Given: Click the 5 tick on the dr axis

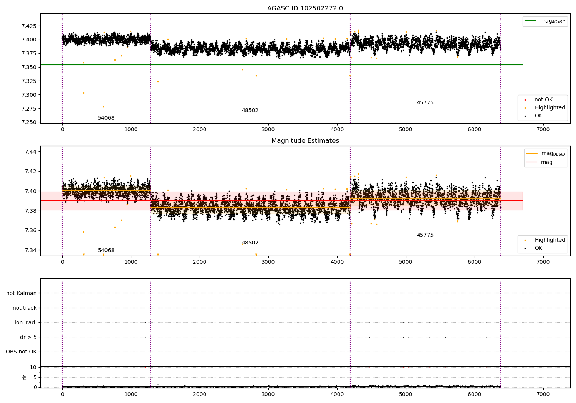Looking at the screenshot, I should pos(35,378).
